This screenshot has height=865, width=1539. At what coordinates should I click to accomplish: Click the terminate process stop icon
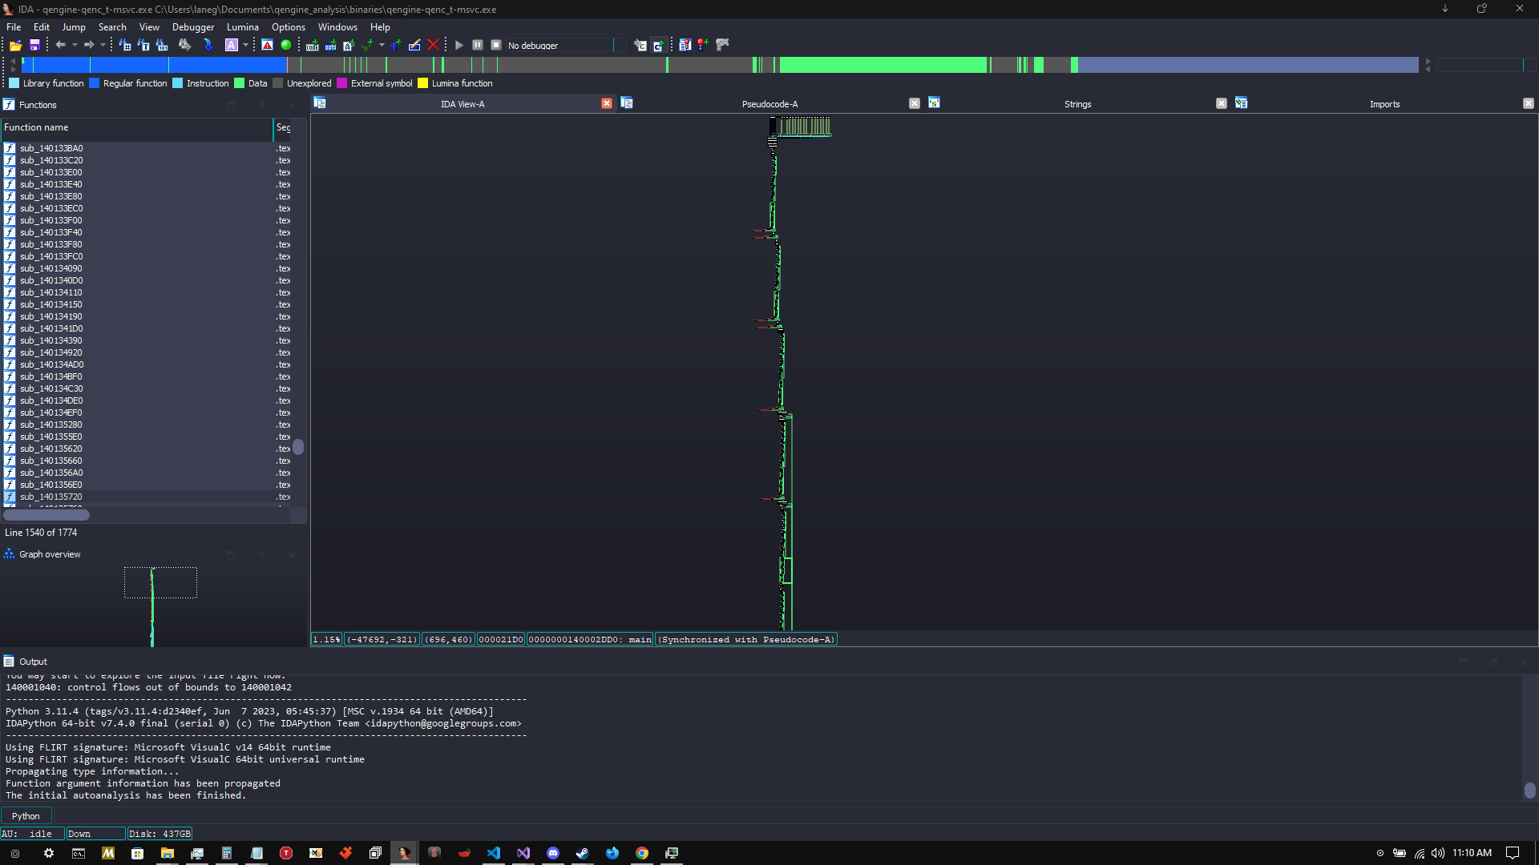pyautogui.click(x=496, y=46)
